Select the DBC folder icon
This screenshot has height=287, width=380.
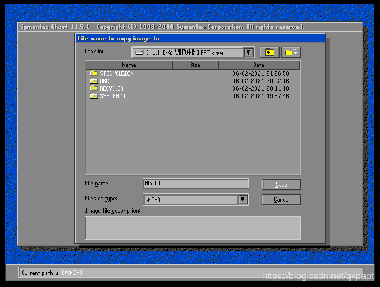coord(94,81)
